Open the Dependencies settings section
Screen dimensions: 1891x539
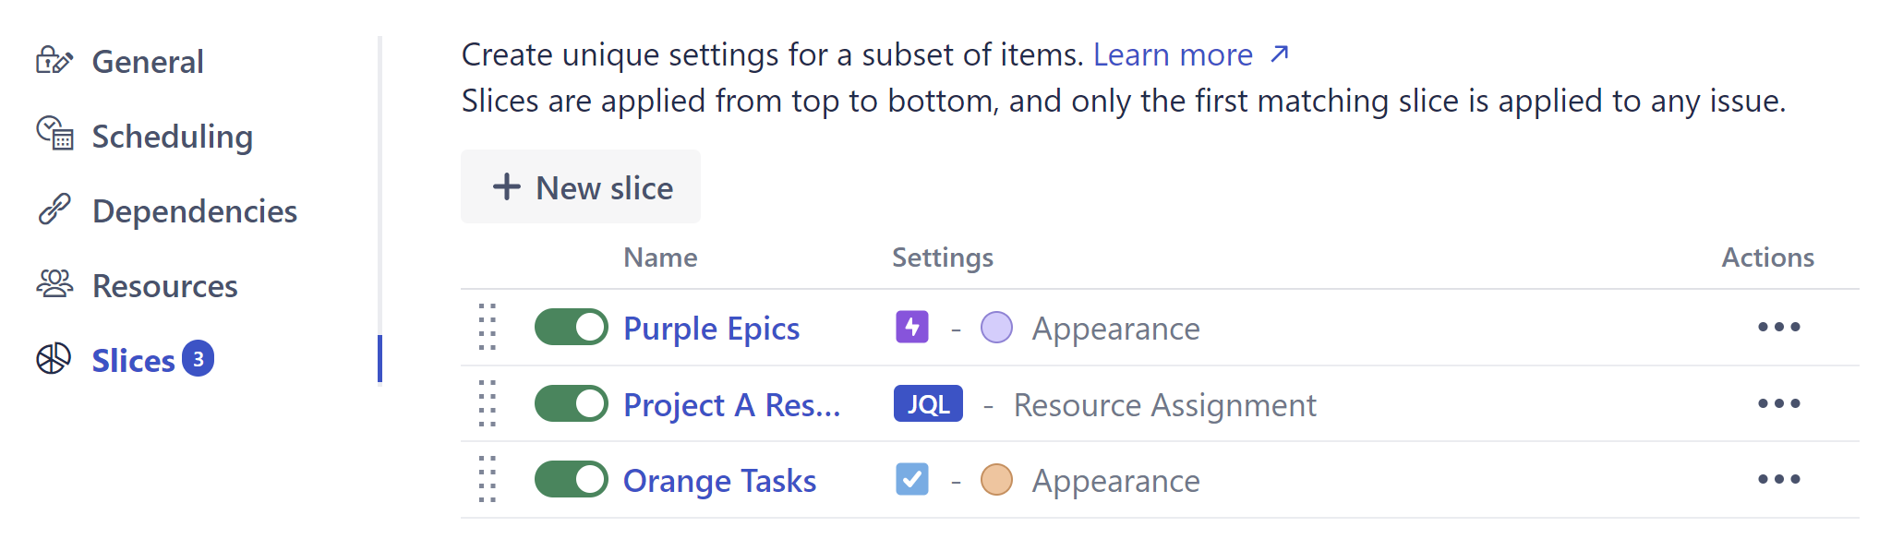tap(194, 211)
